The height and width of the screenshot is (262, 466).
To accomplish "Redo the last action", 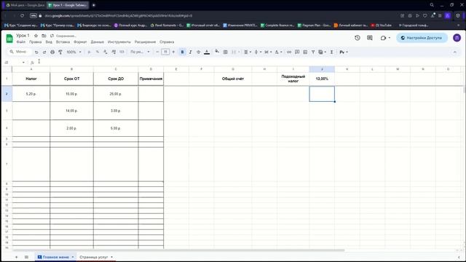I will [44, 52].
